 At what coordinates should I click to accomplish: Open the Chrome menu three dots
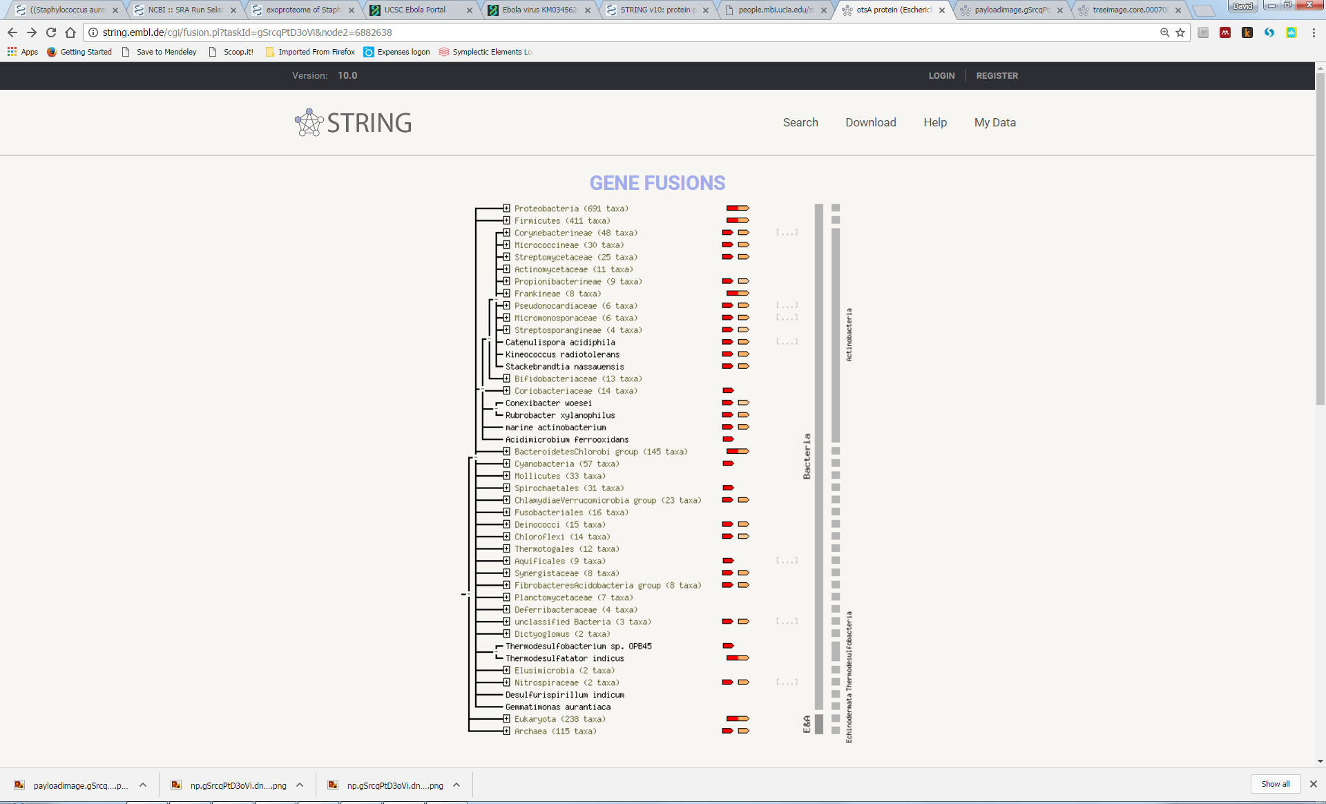(1314, 32)
